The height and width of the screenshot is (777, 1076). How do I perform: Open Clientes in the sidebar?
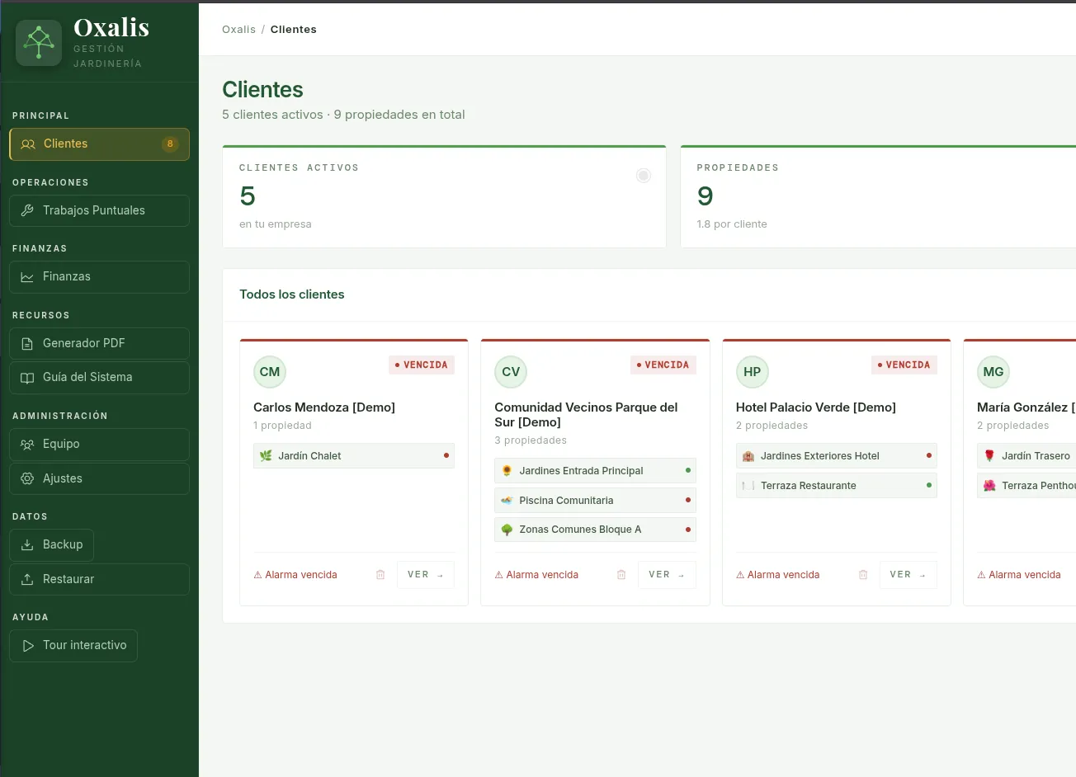99,144
